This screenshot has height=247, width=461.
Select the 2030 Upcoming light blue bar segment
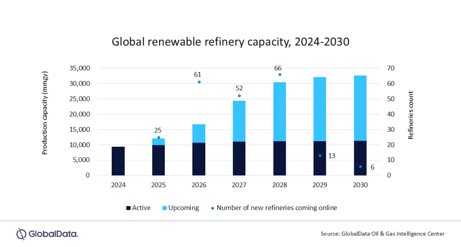[360, 108]
